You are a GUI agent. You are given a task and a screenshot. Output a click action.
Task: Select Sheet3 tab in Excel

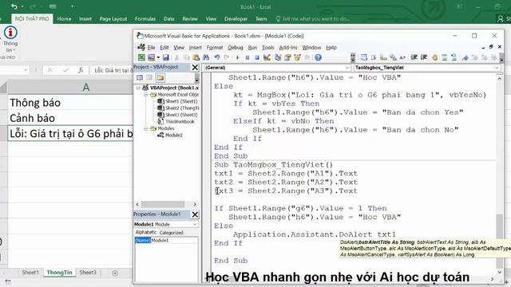[88, 273]
